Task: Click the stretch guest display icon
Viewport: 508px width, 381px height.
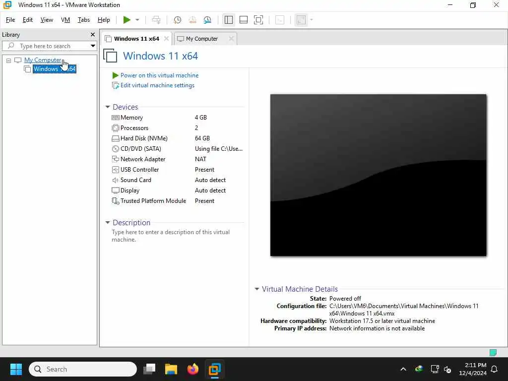Action: coord(301,20)
